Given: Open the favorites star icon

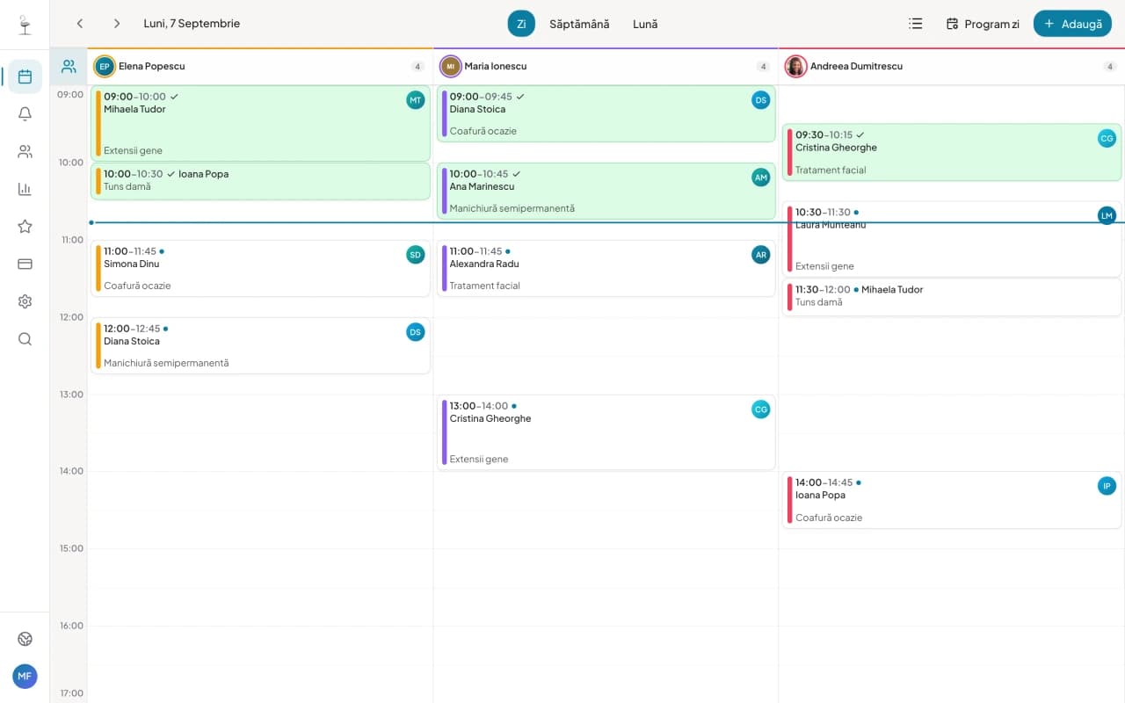Looking at the screenshot, I should coord(25,227).
